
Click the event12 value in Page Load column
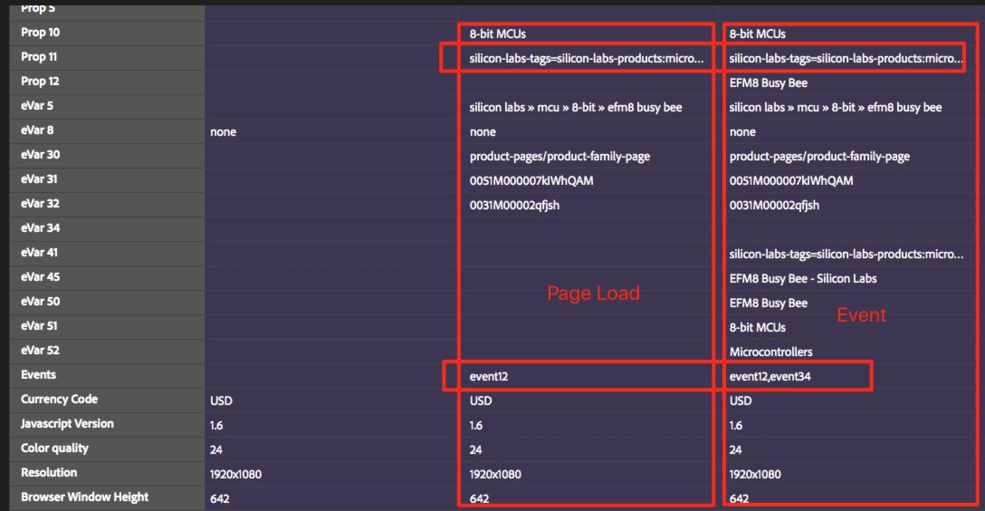[x=489, y=377]
